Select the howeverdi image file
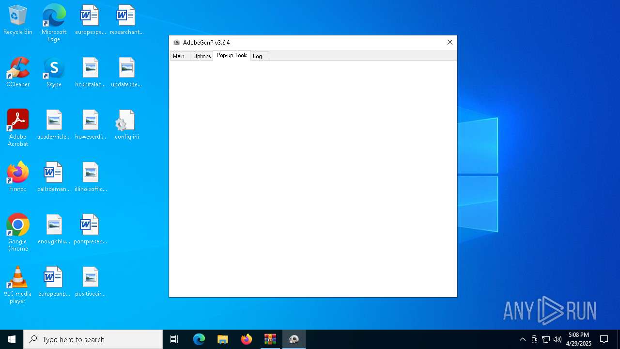 (90, 125)
